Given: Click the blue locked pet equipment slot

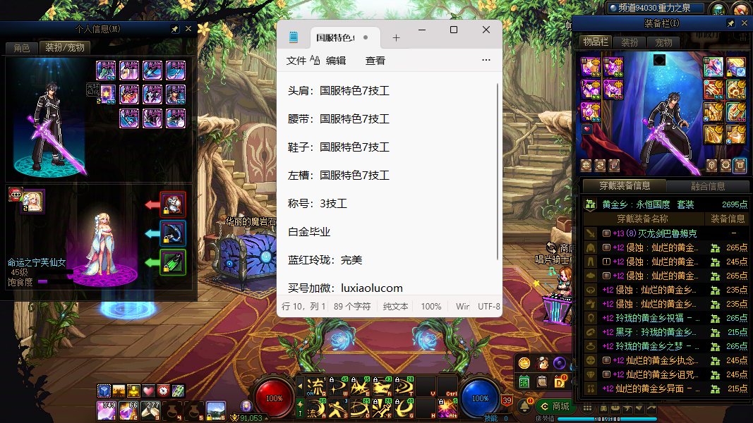Looking at the screenshot, I should click(x=173, y=233).
